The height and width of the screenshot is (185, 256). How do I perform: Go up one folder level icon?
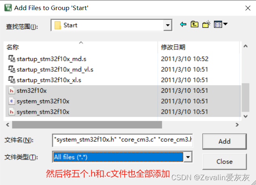coord(194,25)
